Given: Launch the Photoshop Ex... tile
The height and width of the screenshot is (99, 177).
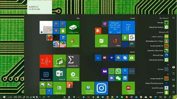Looking at the screenshot, I should pos(46,75).
